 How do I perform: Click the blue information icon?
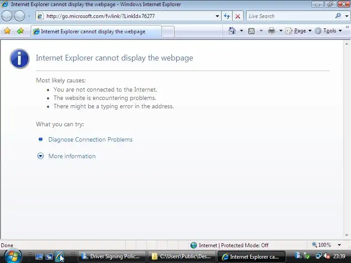(19, 58)
